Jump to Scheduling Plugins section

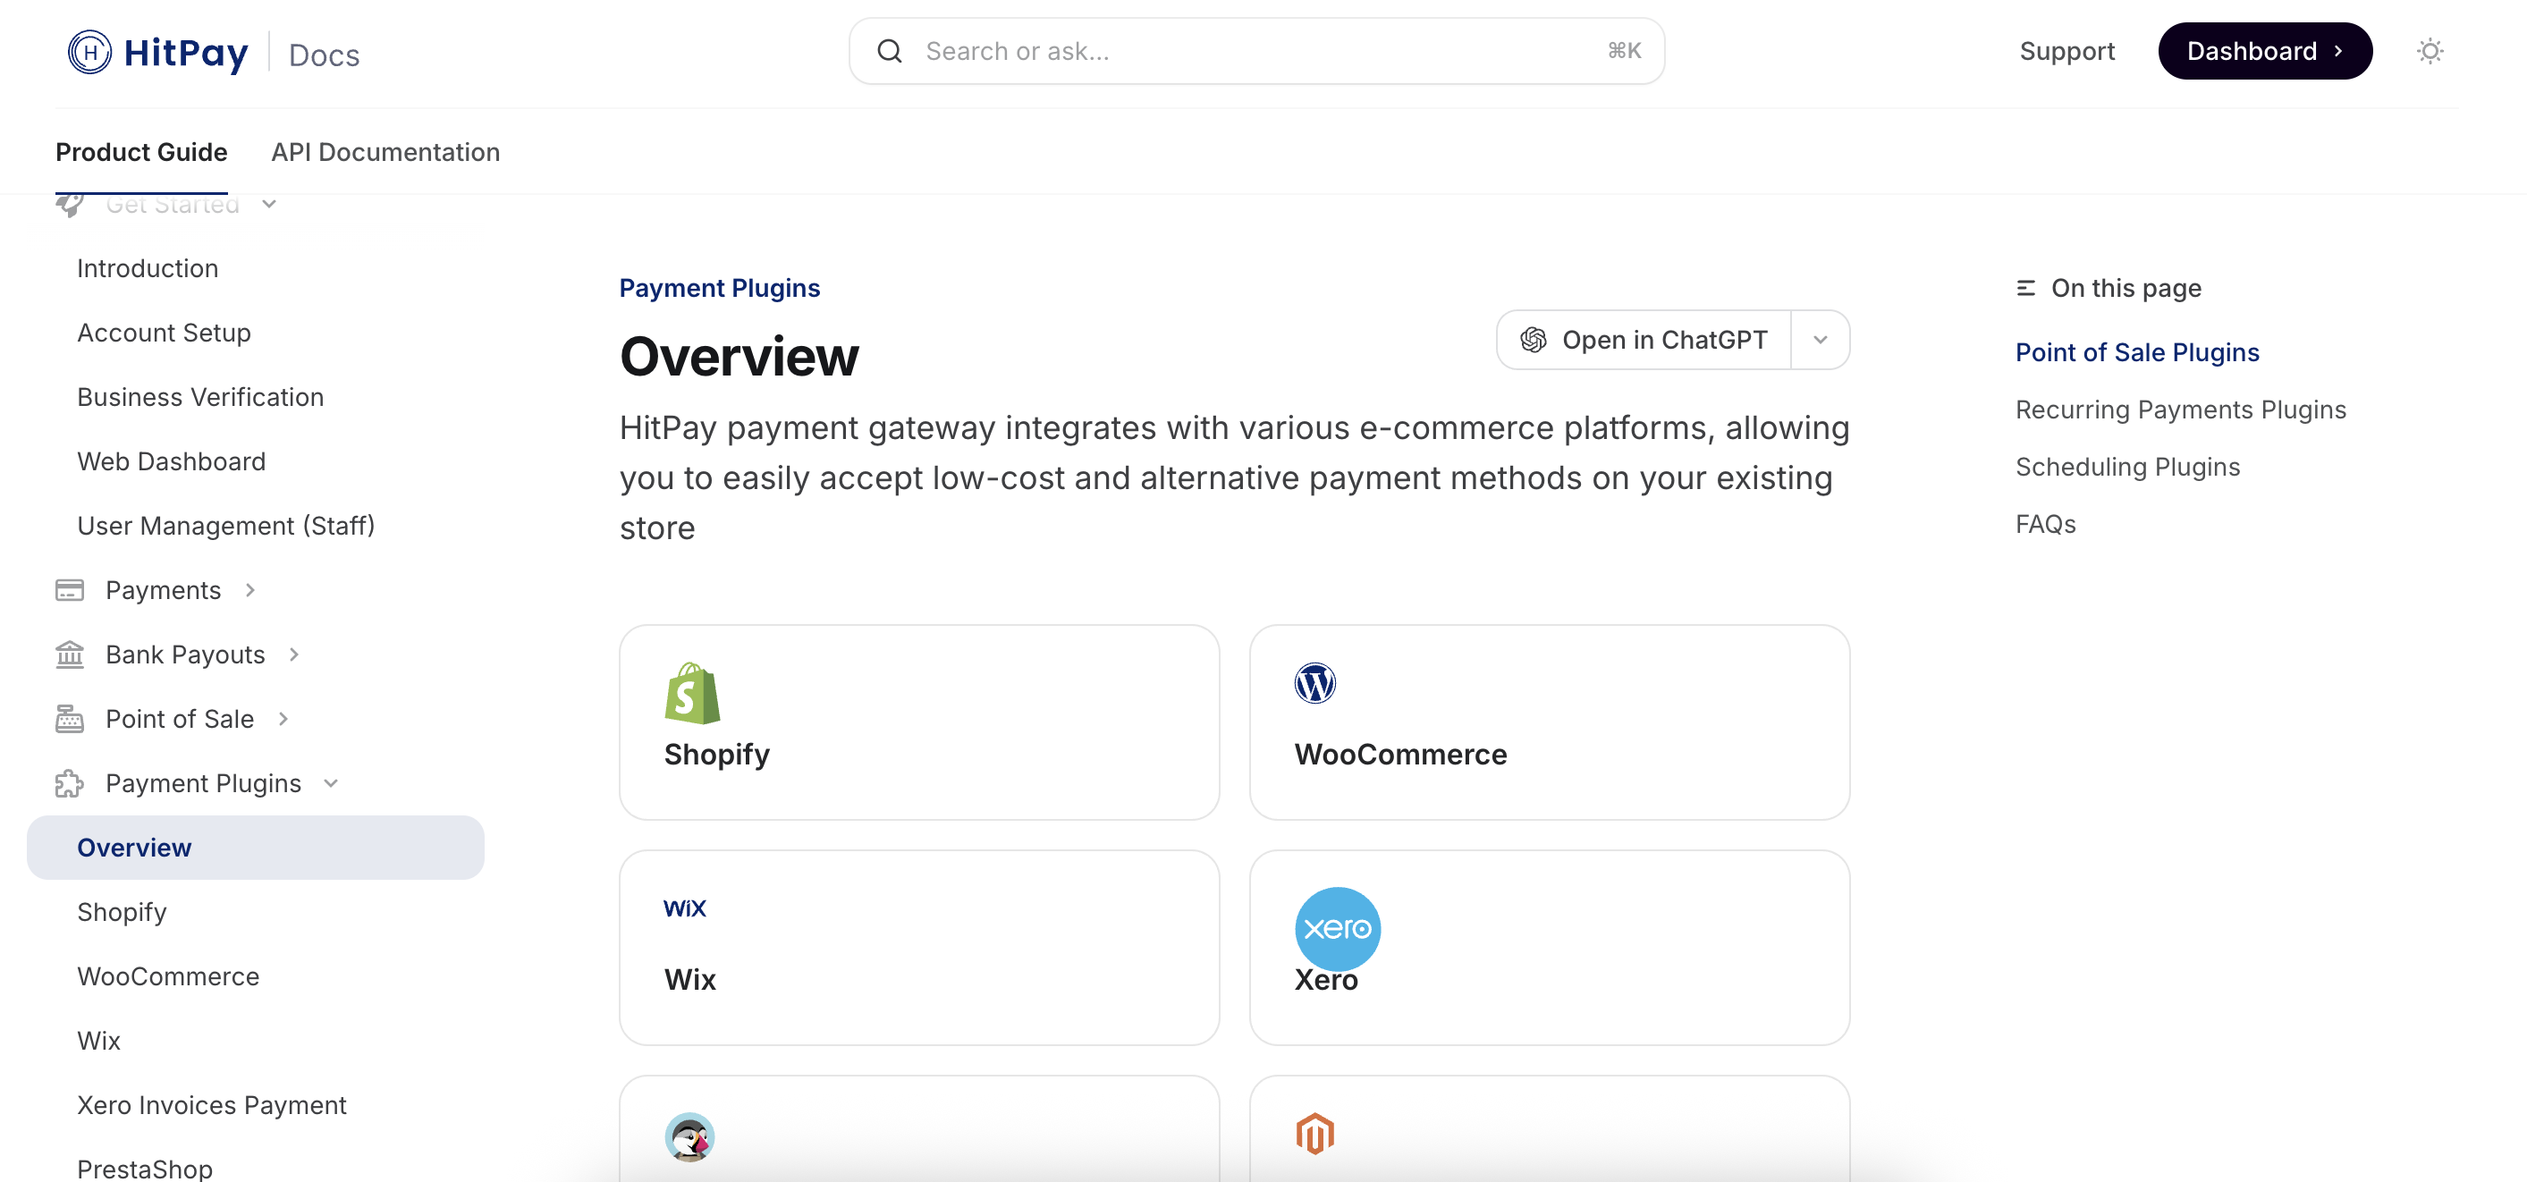[x=2128, y=467]
